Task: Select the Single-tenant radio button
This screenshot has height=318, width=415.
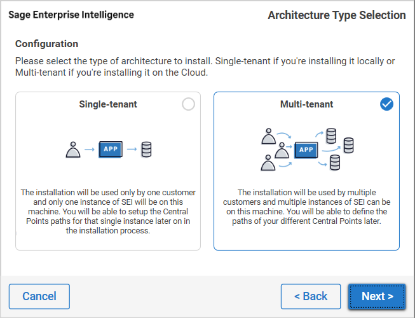Action: click(x=188, y=104)
